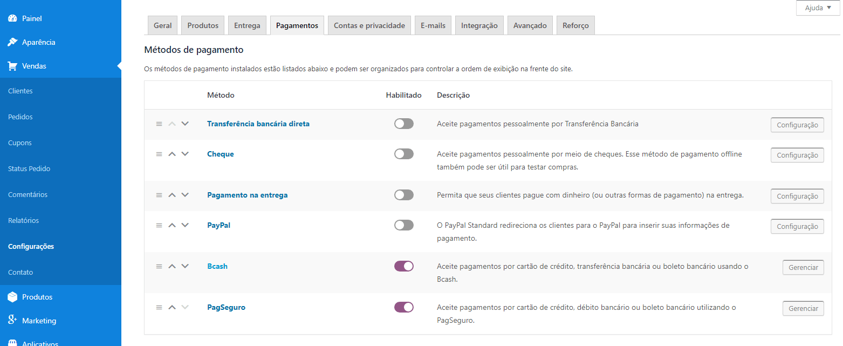843x346 pixels.
Task: Open Configuração button for Cheque
Action: tap(797, 155)
